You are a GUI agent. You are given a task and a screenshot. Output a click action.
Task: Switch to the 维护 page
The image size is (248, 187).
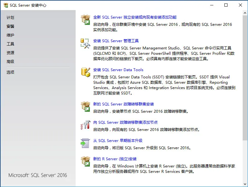click(10, 35)
